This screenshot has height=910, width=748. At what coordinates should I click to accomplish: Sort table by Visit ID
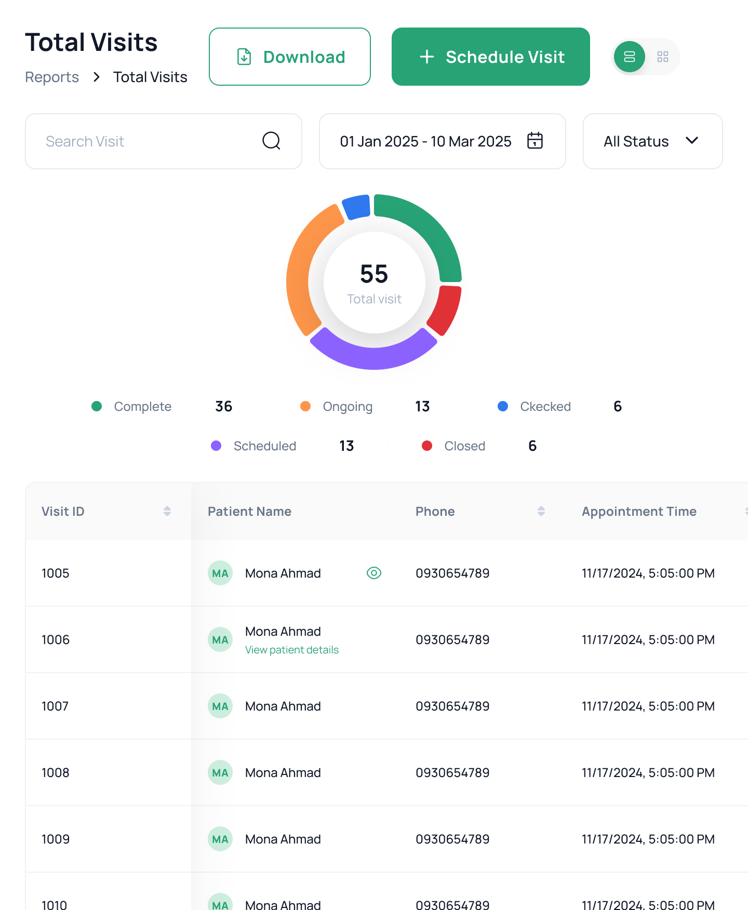click(x=167, y=511)
